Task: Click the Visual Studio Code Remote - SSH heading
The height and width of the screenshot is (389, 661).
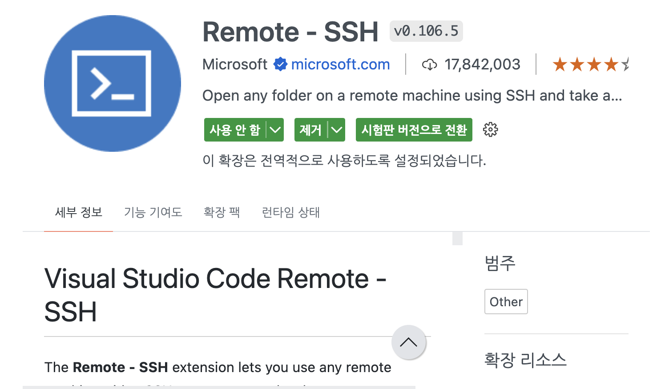Action: tap(215, 295)
